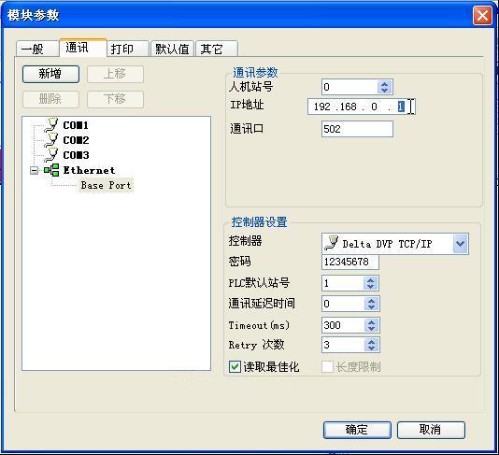Click the 通讯口 field showing 502

(357, 129)
